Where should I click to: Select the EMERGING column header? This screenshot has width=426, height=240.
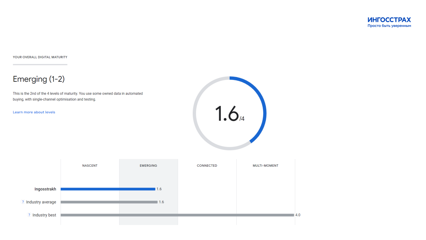click(x=148, y=166)
